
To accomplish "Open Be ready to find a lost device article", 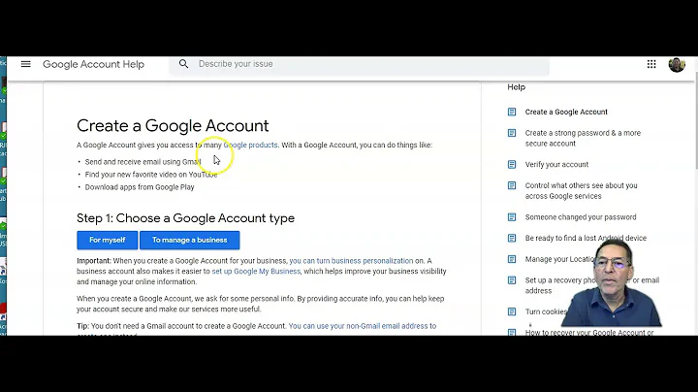I will 586,238.
